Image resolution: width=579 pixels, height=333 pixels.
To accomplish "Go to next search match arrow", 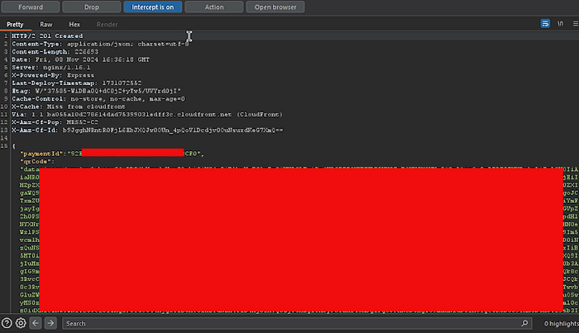I will click(x=50, y=323).
